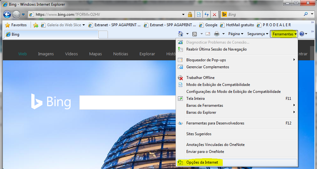Toggle the Compatibility View icon in address bar

pyautogui.click(x=199, y=15)
